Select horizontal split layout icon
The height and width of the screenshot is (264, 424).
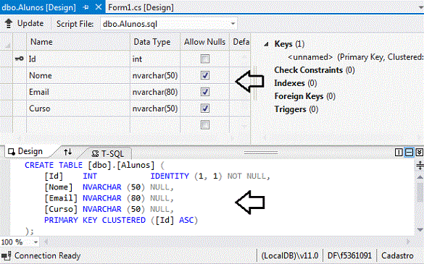point(409,152)
